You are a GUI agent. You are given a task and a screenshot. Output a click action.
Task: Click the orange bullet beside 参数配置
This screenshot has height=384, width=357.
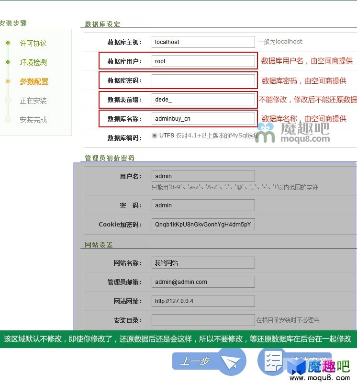(x=8, y=81)
